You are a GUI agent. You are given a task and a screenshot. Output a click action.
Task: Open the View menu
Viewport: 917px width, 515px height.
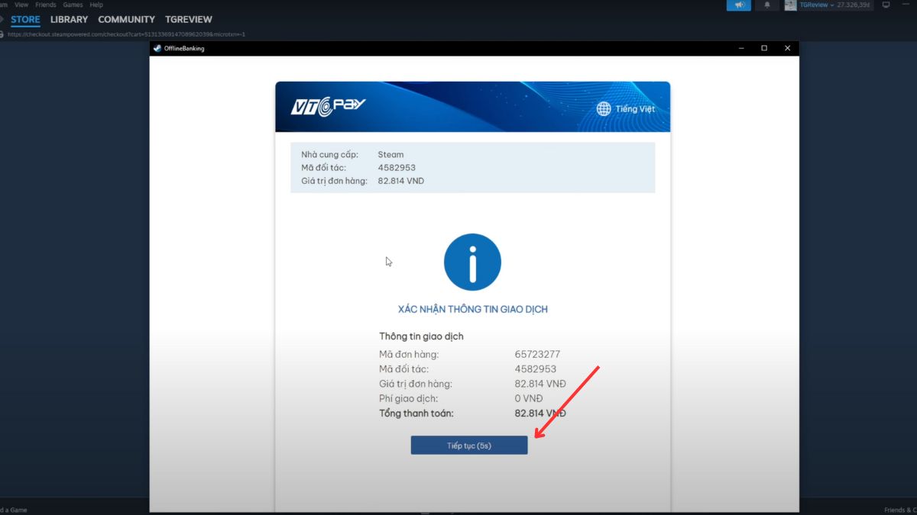click(x=21, y=5)
